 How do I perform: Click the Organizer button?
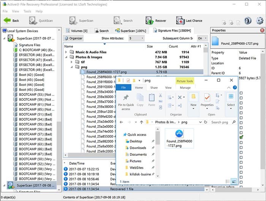pos(74,38)
